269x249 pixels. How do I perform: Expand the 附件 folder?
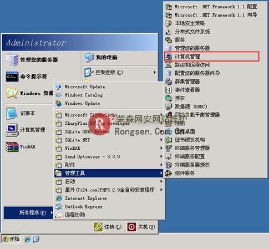(x=109, y=165)
